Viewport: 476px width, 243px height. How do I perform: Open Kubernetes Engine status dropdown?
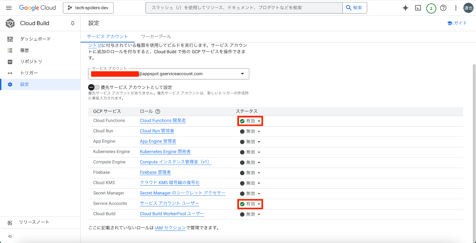pyautogui.click(x=250, y=152)
